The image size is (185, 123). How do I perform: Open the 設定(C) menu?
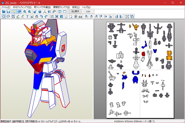(76, 7)
